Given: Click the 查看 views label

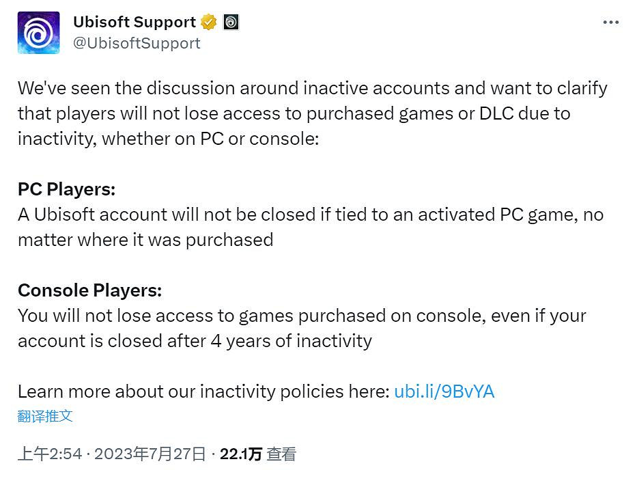Looking at the screenshot, I should 281,454.
